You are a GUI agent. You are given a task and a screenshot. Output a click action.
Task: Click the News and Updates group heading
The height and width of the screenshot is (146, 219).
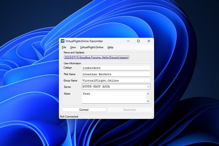tap(74, 53)
